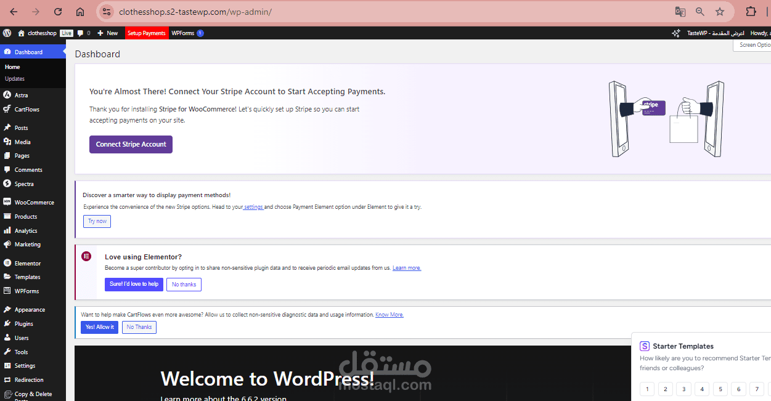
Task: Click Connect Stripe Account button
Action: point(131,144)
